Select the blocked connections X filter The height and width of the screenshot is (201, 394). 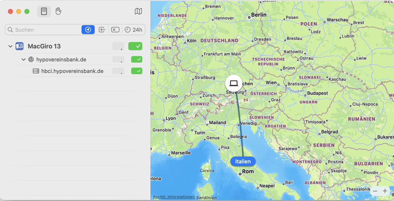click(115, 30)
